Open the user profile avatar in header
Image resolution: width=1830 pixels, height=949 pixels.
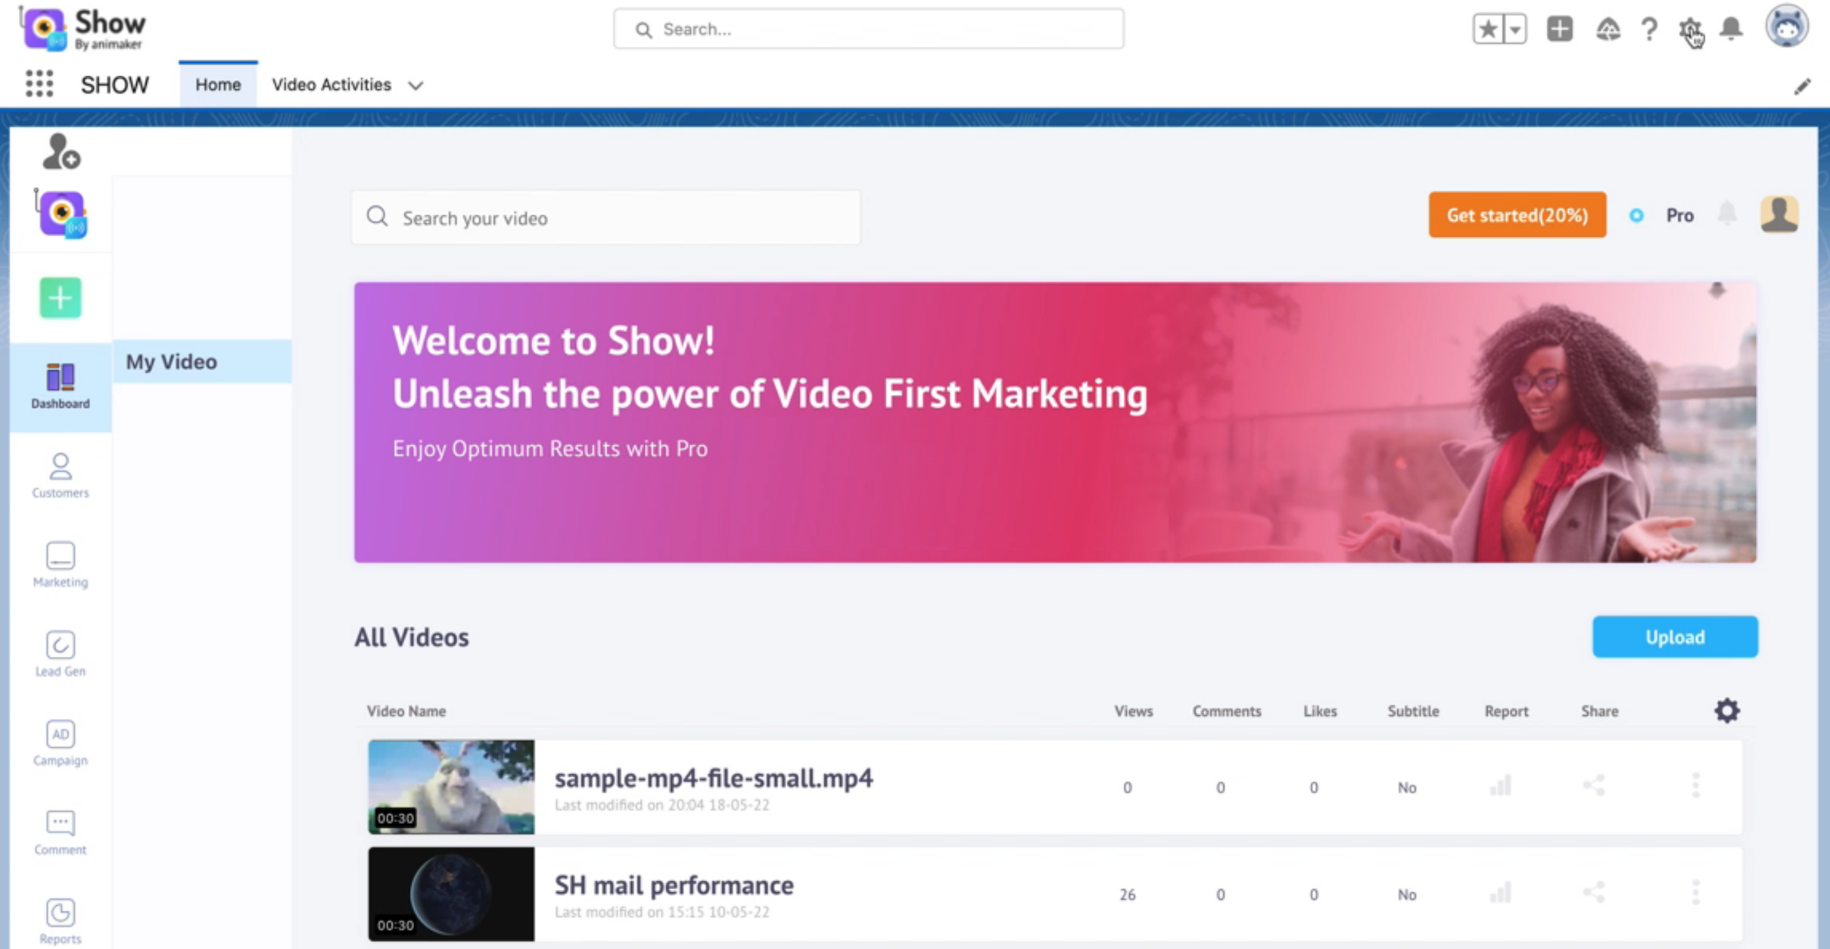coord(1787,26)
